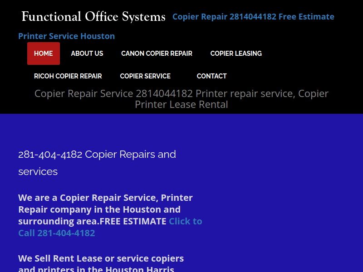
Task: Select Copier Leasing in navigation
Action: [236, 53]
